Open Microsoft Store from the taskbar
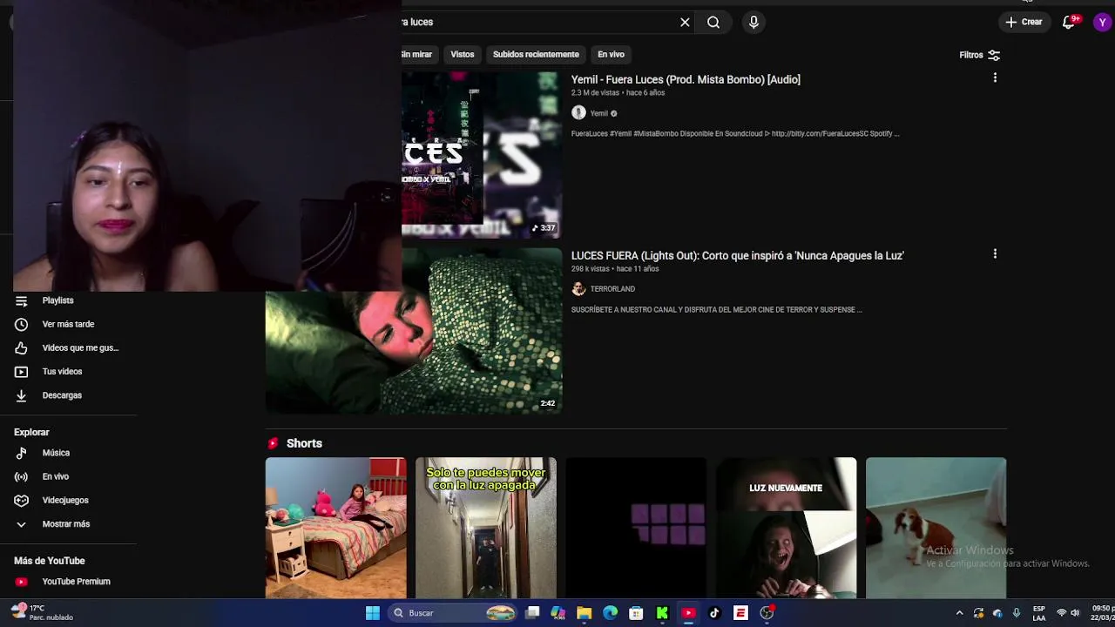This screenshot has height=627, width=1115. [x=636, y=613]
